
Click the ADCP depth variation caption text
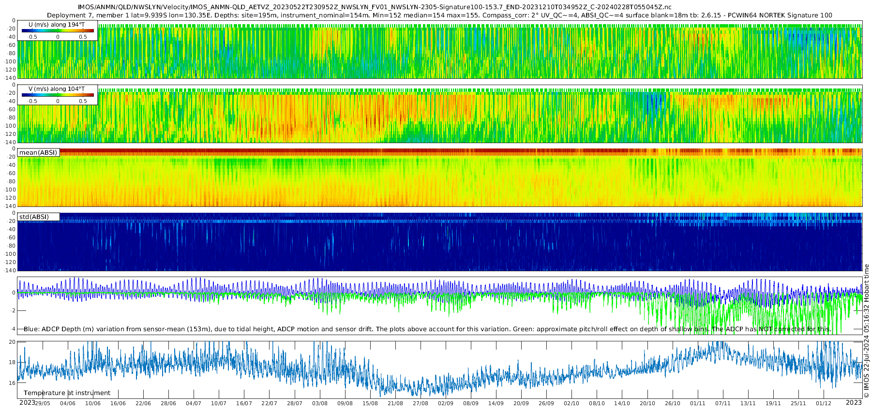[x=427, y=329]
